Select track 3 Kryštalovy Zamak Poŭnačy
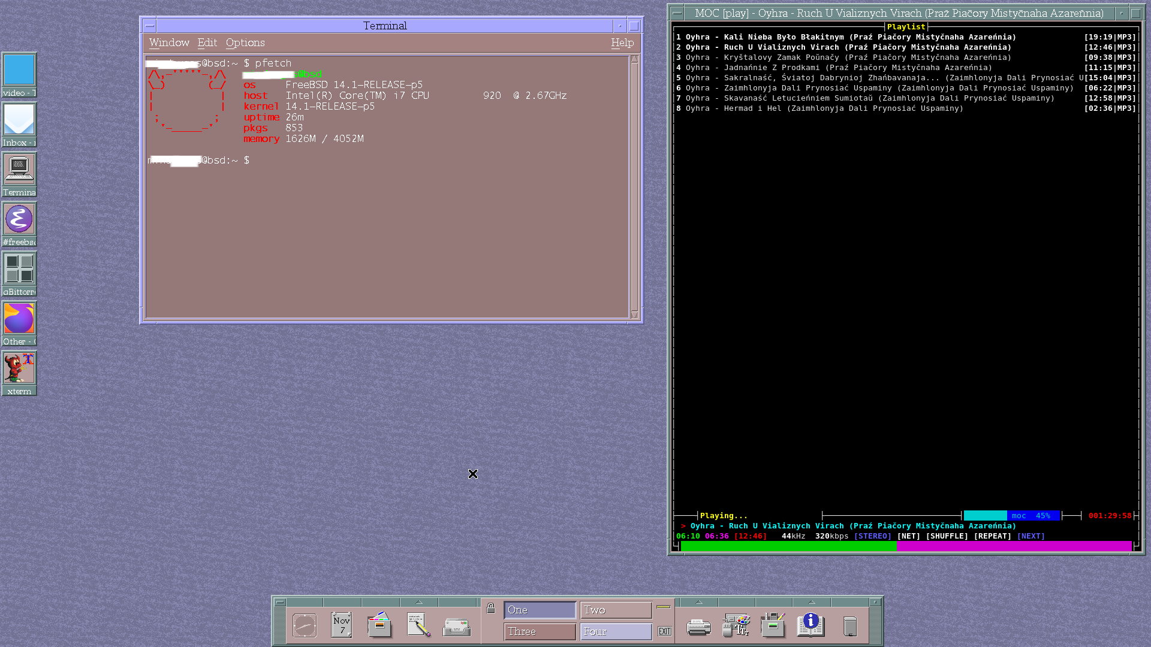 pyautogui.click(x=906, y=58)
